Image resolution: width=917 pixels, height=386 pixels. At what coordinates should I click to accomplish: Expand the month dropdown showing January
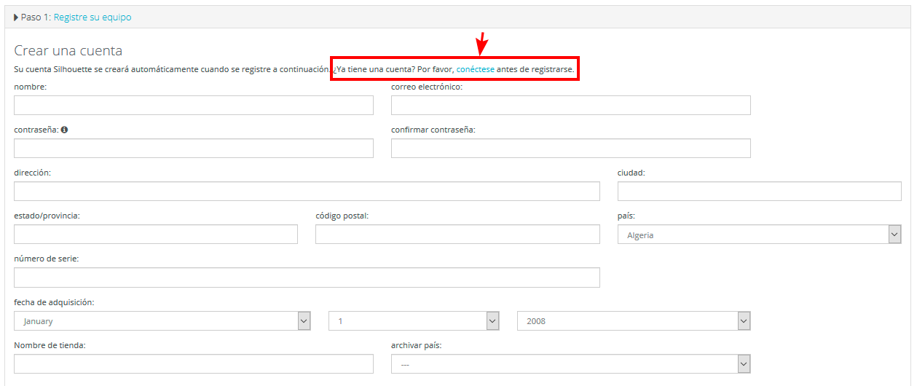(162, 320)
